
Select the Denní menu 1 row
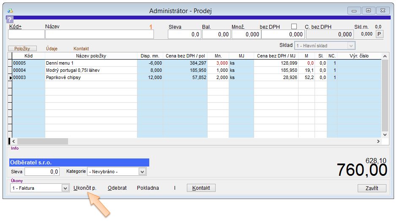pyautogui.click(x=90, y=63)
